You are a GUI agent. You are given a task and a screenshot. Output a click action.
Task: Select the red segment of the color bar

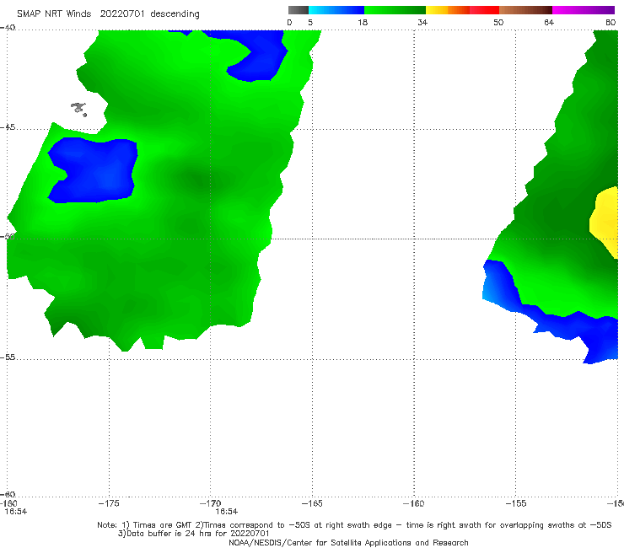tap(484, 10)
